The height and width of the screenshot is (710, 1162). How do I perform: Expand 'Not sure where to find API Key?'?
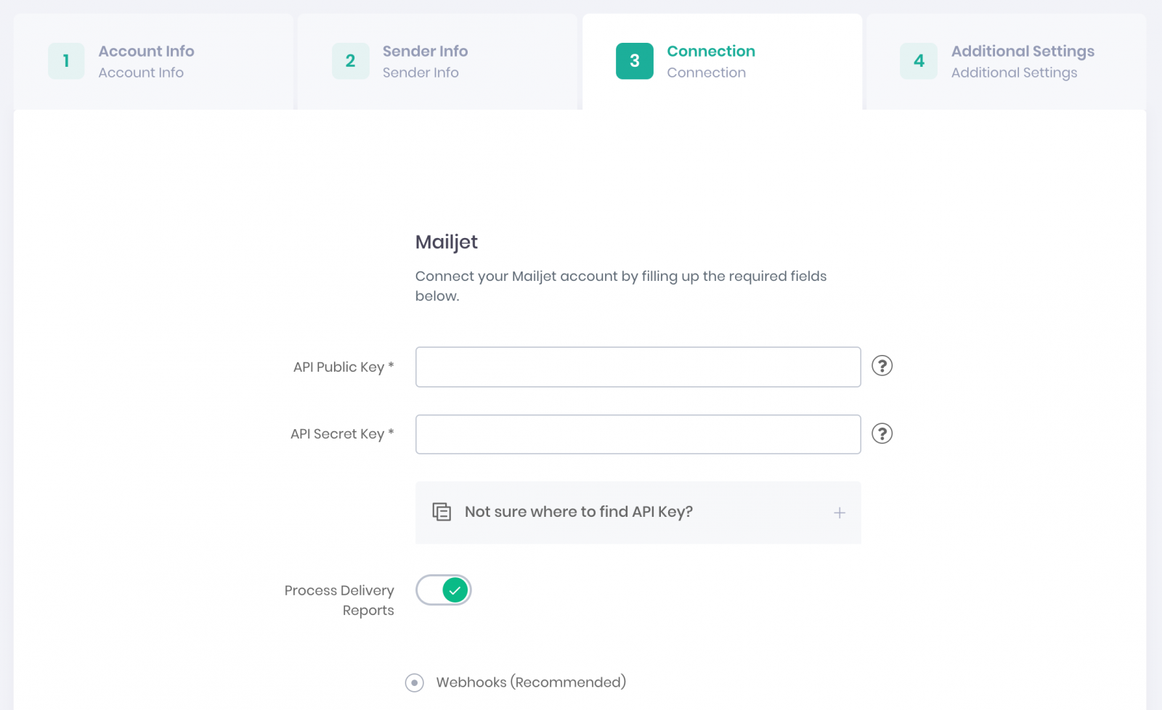(578, 512)
